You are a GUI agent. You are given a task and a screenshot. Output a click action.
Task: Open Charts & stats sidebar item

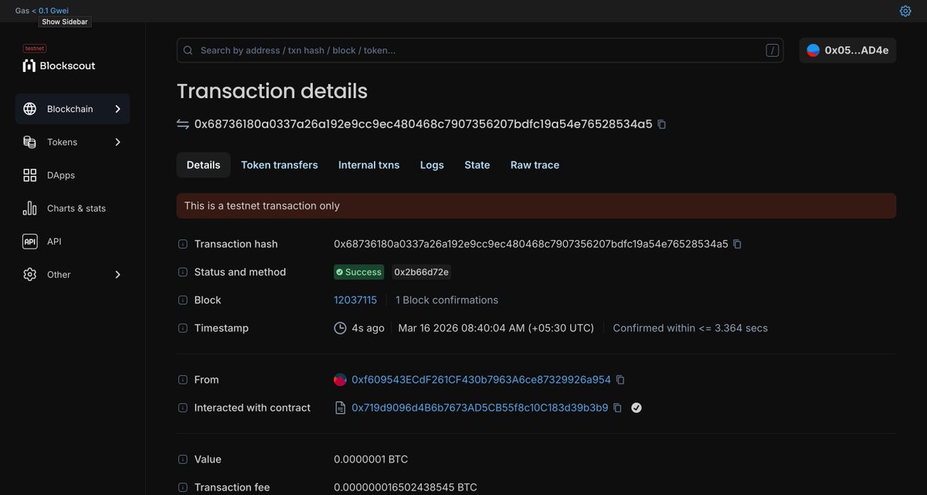point(73,209)
